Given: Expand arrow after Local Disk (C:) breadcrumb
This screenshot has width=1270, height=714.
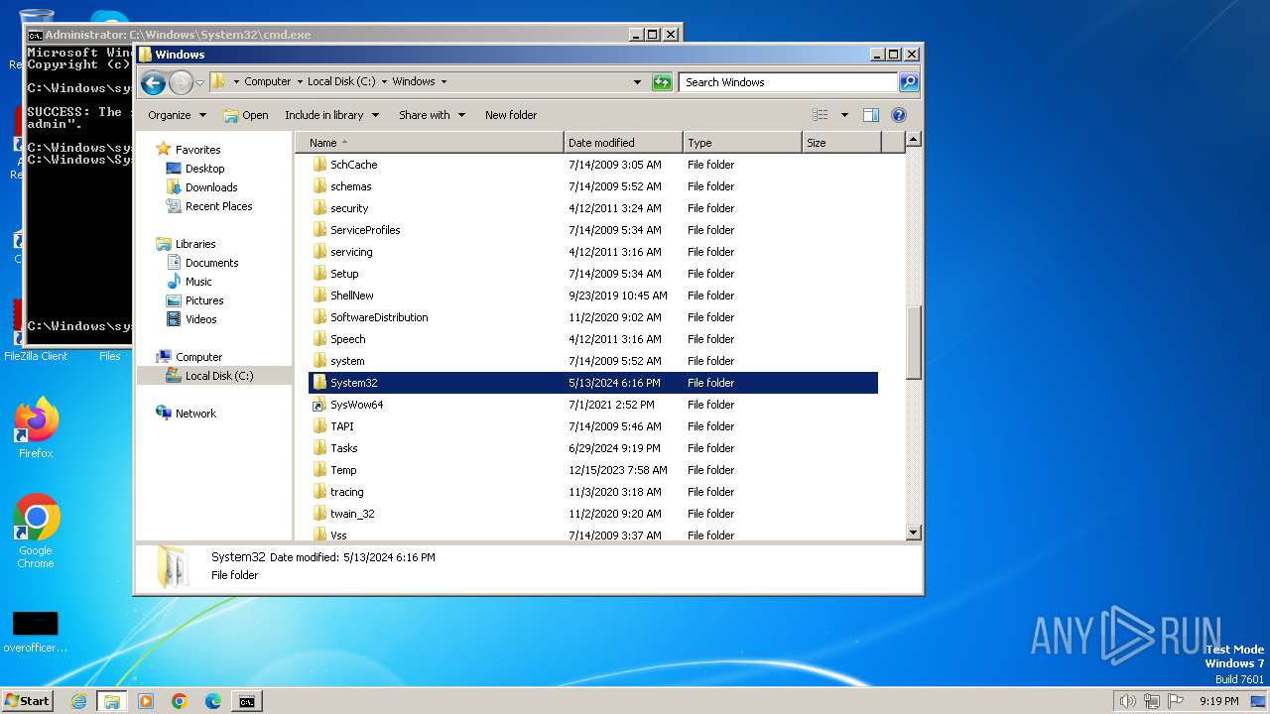Looking at the screenshot, I should (384, 82).
